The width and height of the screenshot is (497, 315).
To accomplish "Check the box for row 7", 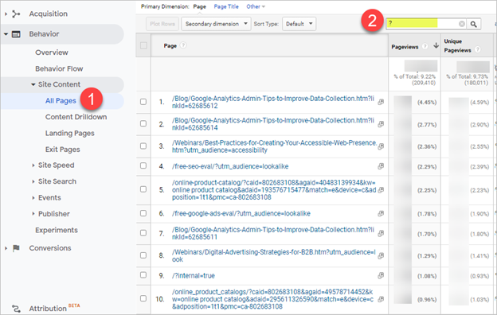I will (143, 233).
